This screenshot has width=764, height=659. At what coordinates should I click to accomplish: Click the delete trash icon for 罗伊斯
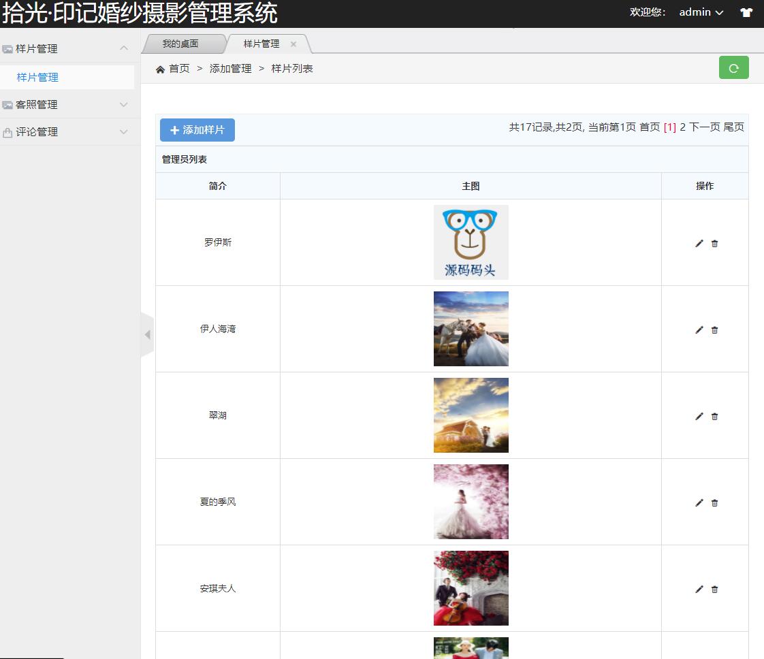[x=714, y=243]
